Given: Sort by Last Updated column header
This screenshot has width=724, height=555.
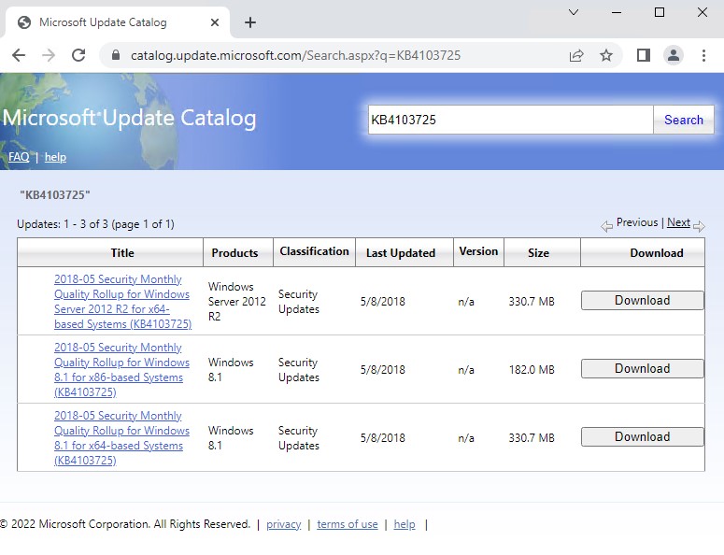Looking at the screenshot, I should 401,253.
